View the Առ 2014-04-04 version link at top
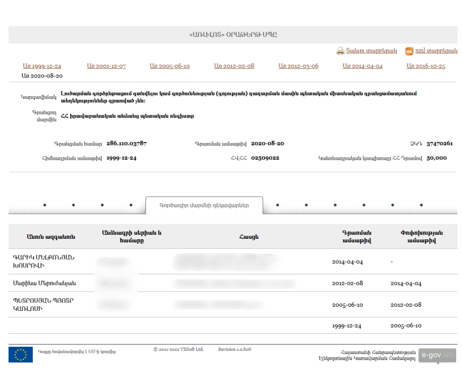Image resolution: width=462 pixels, height=391 pixels. 362,66
